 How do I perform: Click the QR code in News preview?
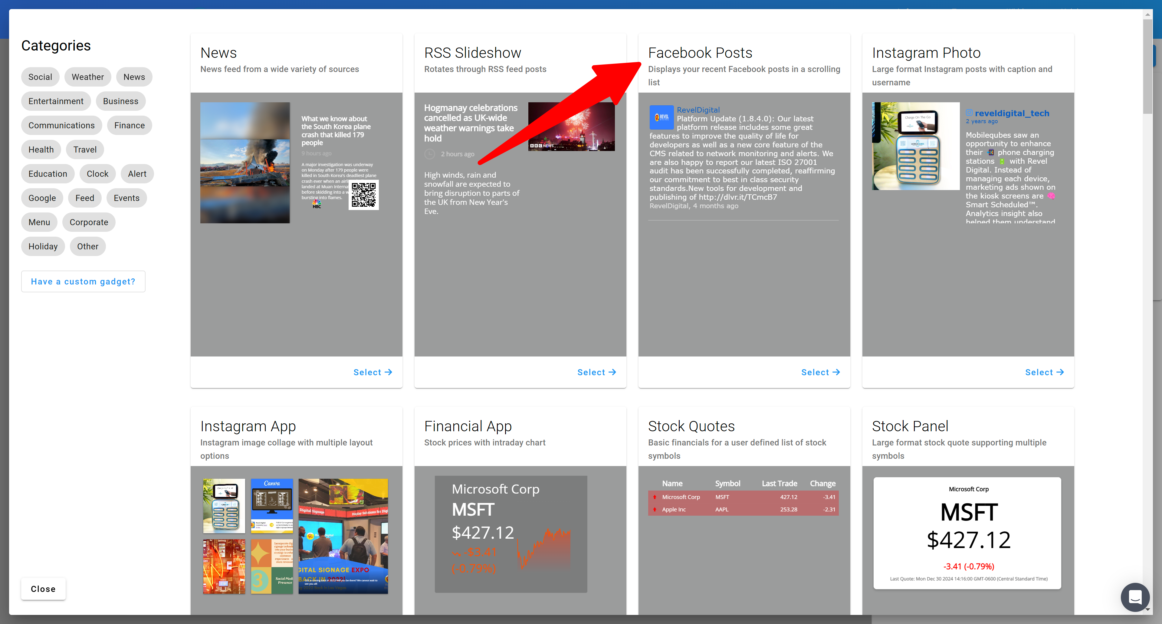(x=363, y=195)
